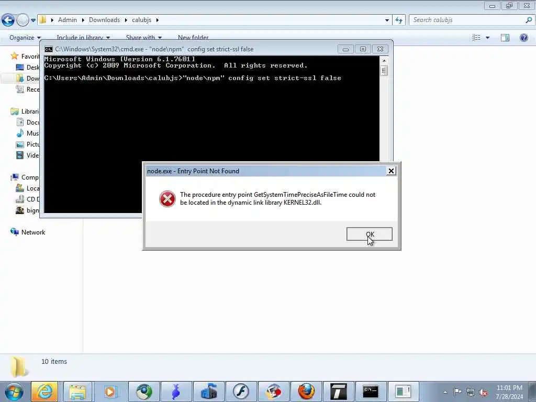Screen dimensions: 536x402
Task: Click the Search calubjs input field
Action: coord(466,20)
